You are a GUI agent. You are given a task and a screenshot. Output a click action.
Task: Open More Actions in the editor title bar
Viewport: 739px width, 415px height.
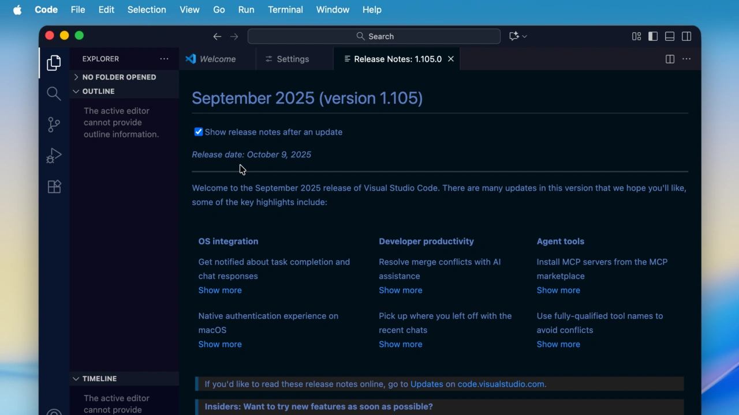point(686,59)
